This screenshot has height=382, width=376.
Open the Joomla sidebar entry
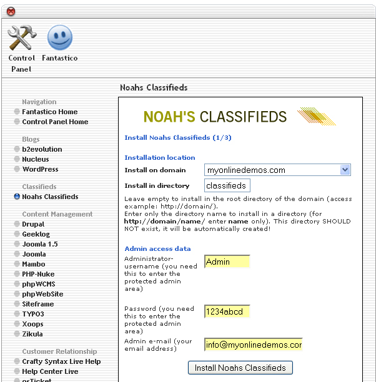click(34, 254)
